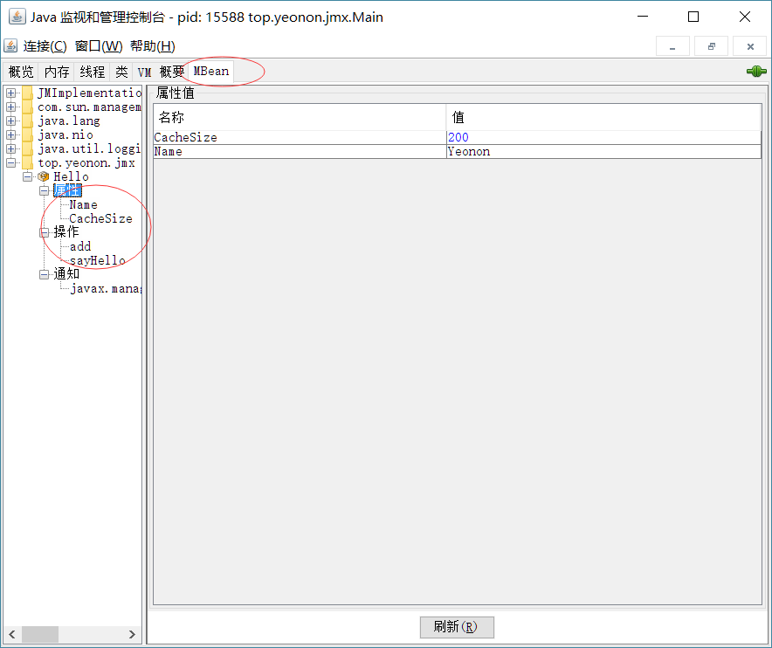Select the 操作 tree item
772x648 pixels.
click(66, 232)
